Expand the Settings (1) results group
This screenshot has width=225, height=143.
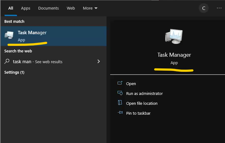pyautogui.click(x=14, y=72)
